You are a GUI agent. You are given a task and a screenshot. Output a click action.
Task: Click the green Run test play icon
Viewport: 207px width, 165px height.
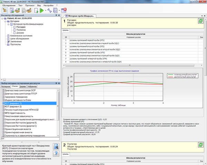click(42, 10)
